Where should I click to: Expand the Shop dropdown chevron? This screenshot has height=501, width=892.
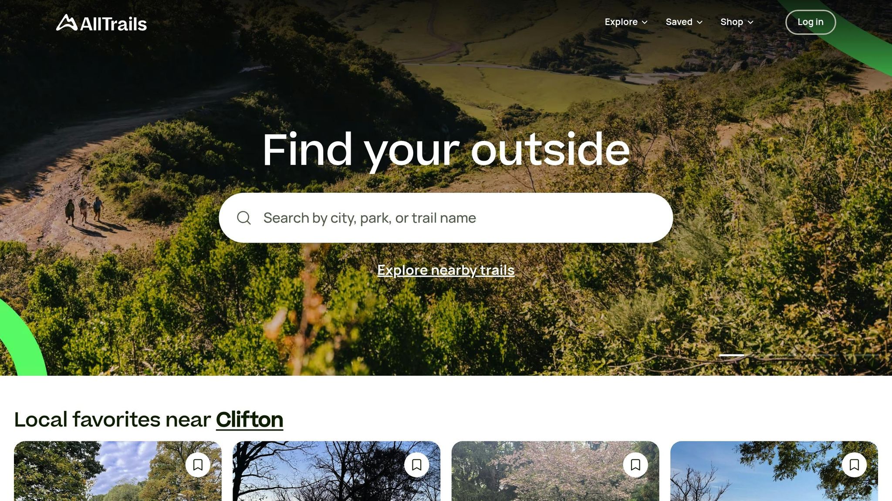pyautogui.click(x=750, y=22)
